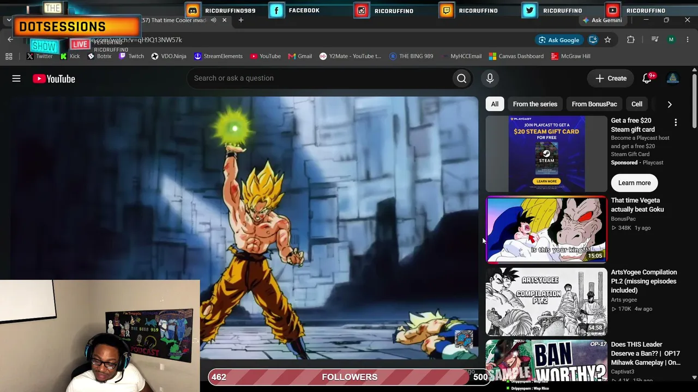This screenshot has width=698, height=392.
Task: Open the browser extensions puzzle icon
Action: (x=631, y=40)
